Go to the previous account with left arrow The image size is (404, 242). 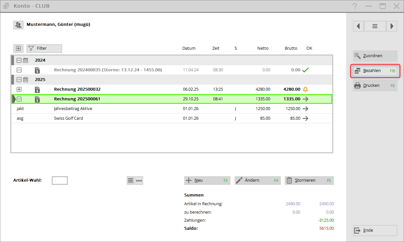click(358, 26)
